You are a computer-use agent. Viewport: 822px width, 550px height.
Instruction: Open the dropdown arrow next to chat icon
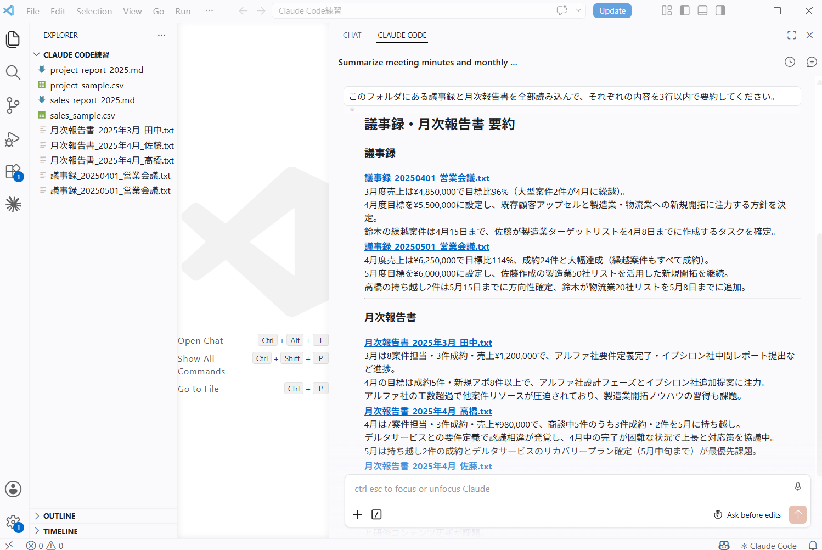578,10
